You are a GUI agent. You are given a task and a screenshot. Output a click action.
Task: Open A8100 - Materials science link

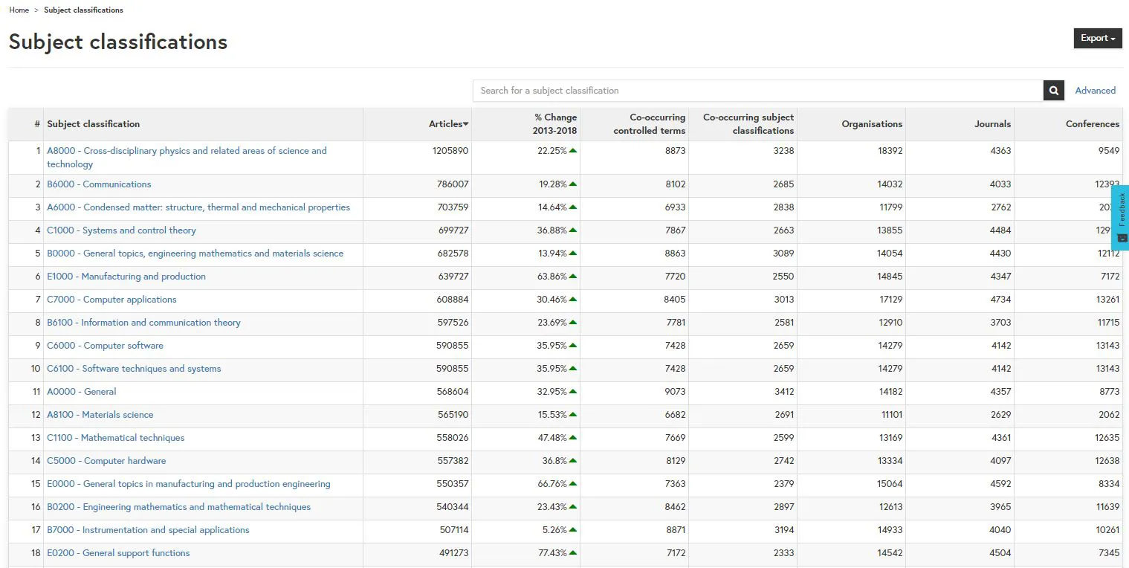[100, 415]
